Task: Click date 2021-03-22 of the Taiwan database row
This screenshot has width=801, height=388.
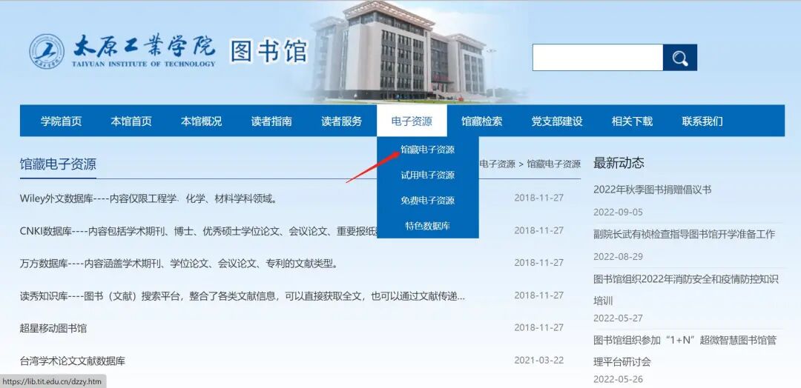Action: (539, 361)
